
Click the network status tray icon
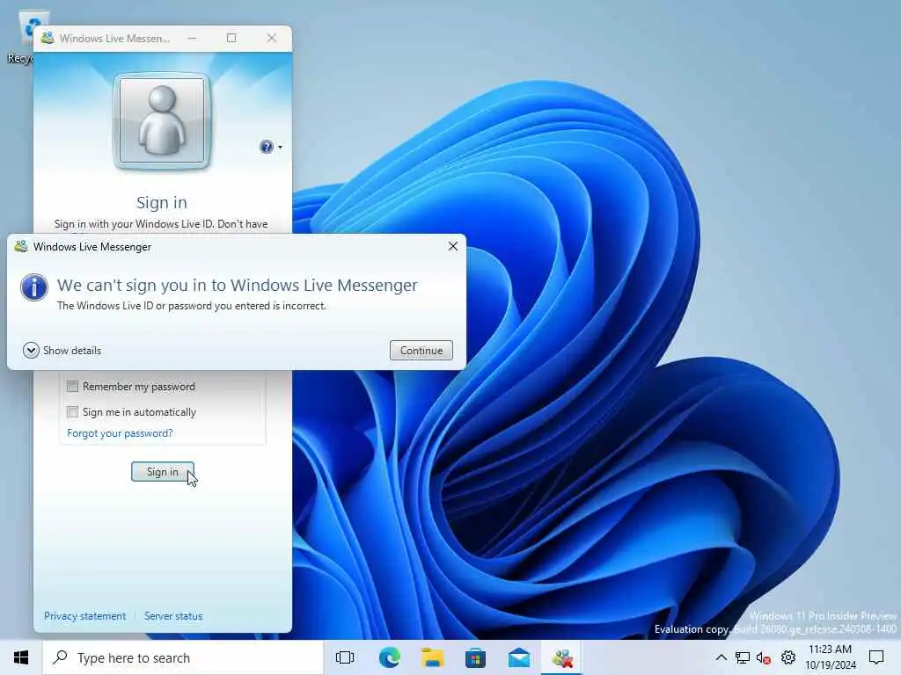[x=743, y=657]
